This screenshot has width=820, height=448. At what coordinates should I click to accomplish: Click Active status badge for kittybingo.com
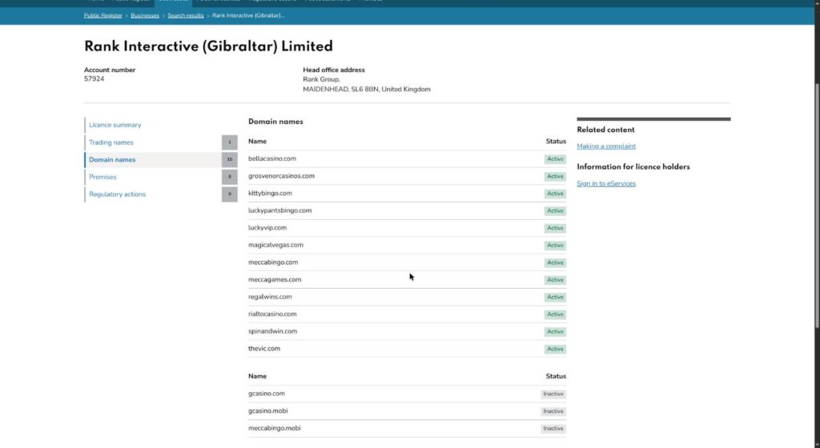[555, 194]
